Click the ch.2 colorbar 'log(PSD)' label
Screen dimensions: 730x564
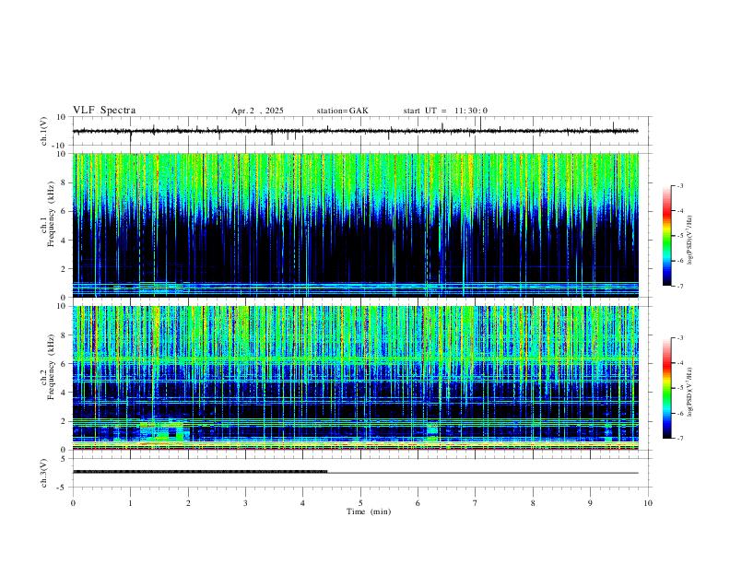click(x=690, y=392)
